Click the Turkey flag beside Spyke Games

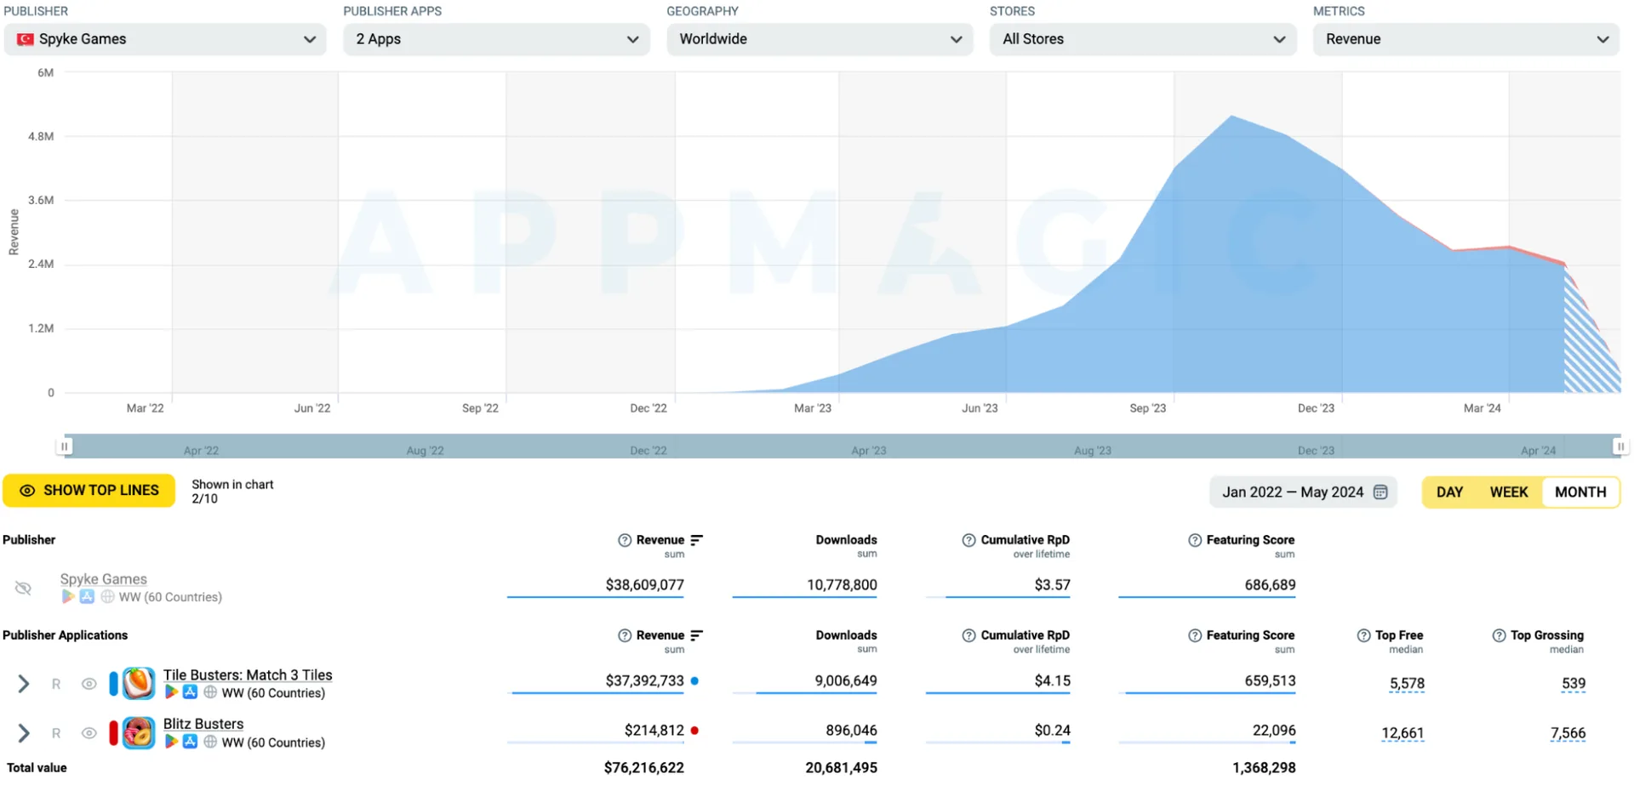26,39
